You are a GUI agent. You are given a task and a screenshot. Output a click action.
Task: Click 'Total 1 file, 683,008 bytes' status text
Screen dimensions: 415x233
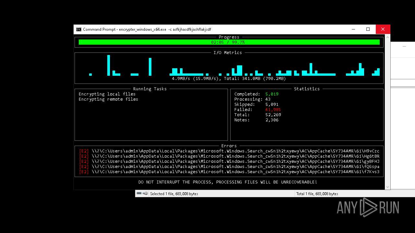point(317,194)
